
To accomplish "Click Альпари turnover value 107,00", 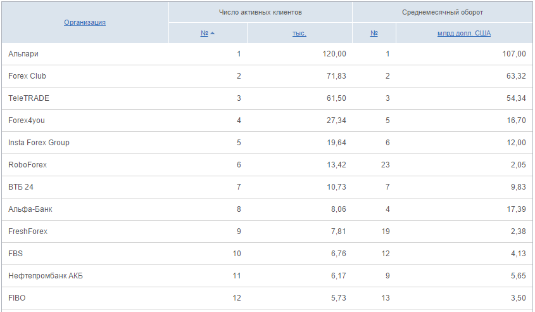I will 514,54.
